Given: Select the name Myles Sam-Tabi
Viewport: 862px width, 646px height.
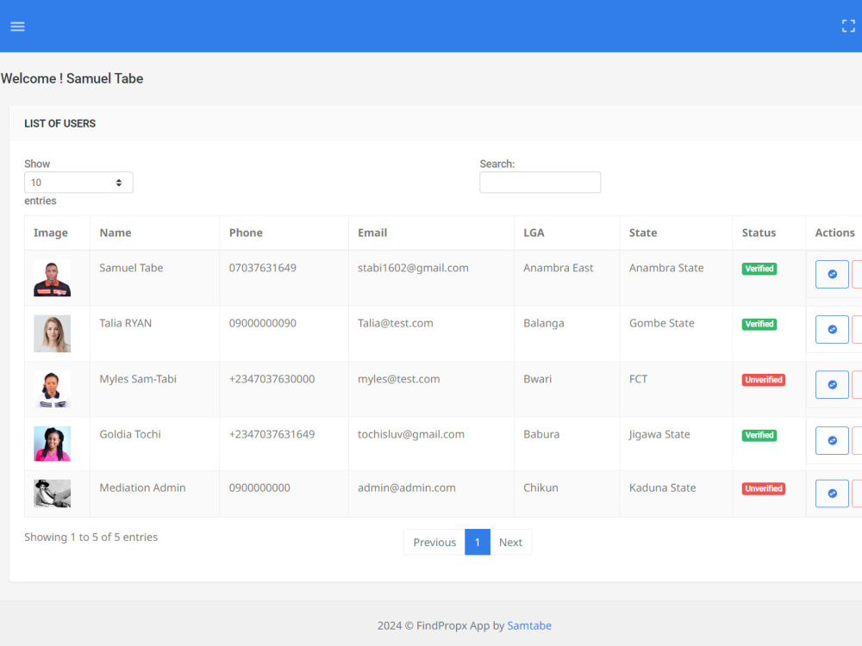Looking at the screenshot, I should point(138,379).
